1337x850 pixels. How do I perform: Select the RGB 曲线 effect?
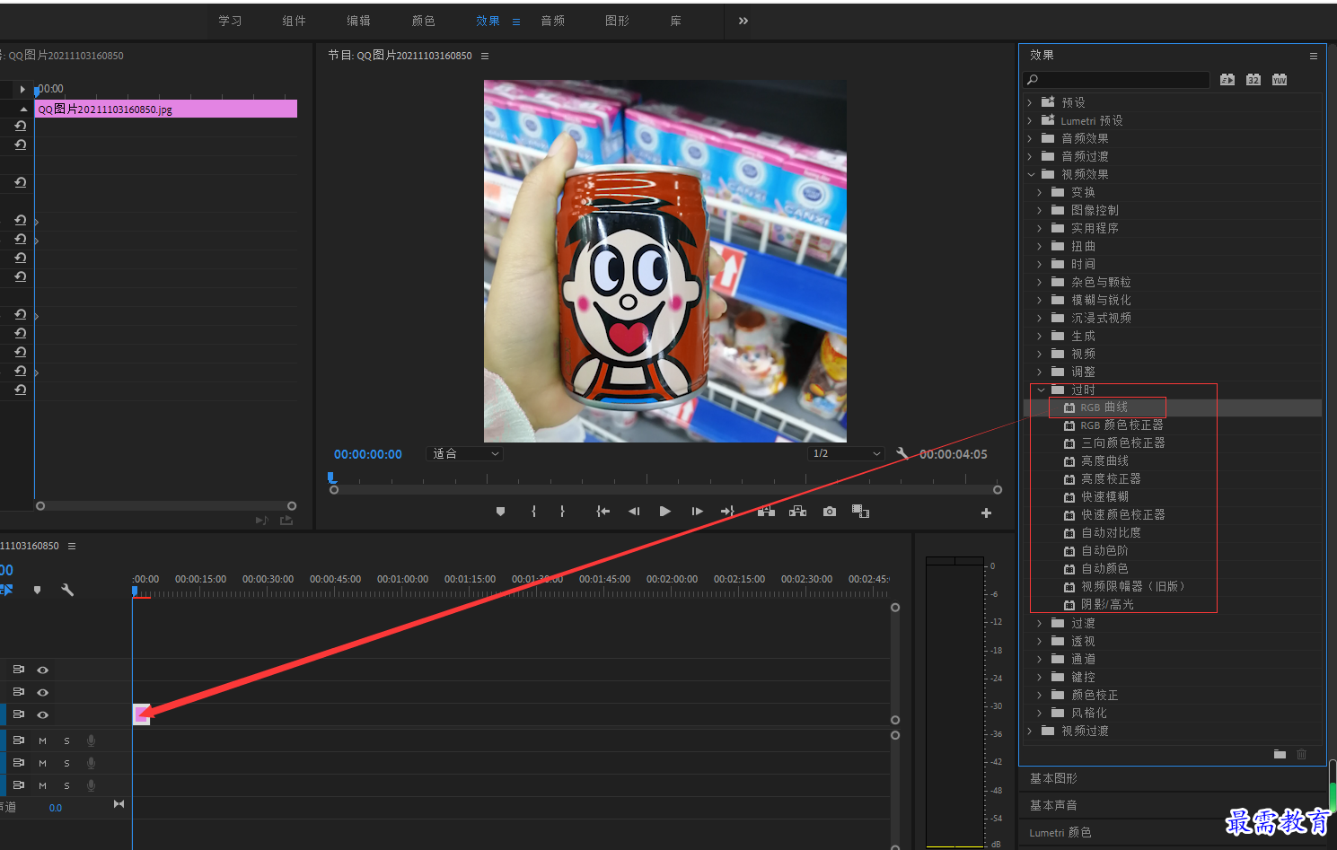click(x=1104, y=407)
